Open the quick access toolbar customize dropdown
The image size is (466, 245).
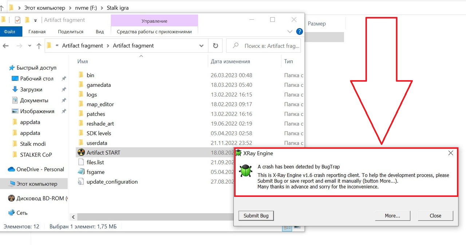[x=35, y=20]
